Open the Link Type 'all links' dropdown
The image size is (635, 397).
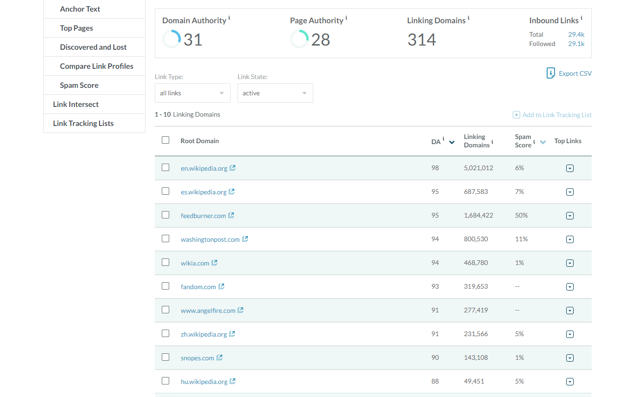point(192,93)
